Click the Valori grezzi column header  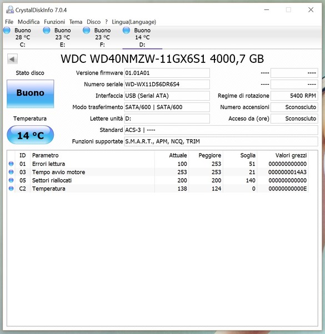tap(283, 155)
